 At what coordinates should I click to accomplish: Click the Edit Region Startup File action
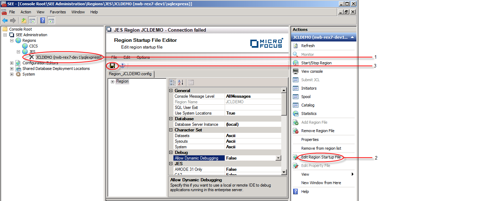tap(321, 157)
